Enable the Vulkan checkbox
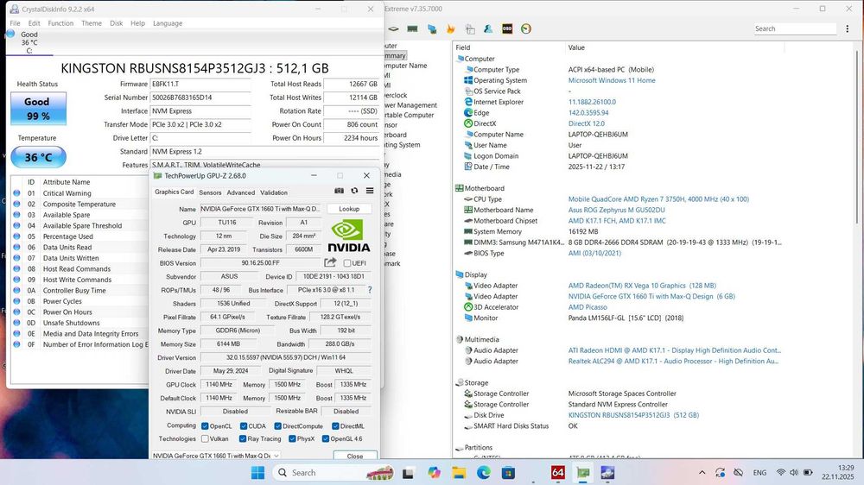This screenshot has width=864, height=485. point(205,438)
